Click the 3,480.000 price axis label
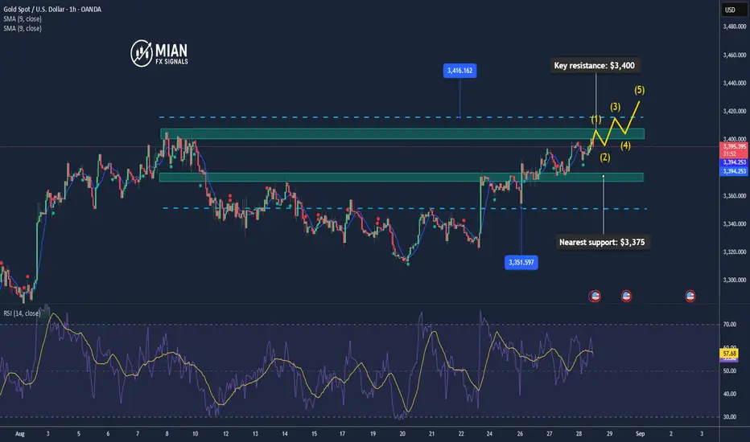The image size is (750, 442). click(734, 27)
